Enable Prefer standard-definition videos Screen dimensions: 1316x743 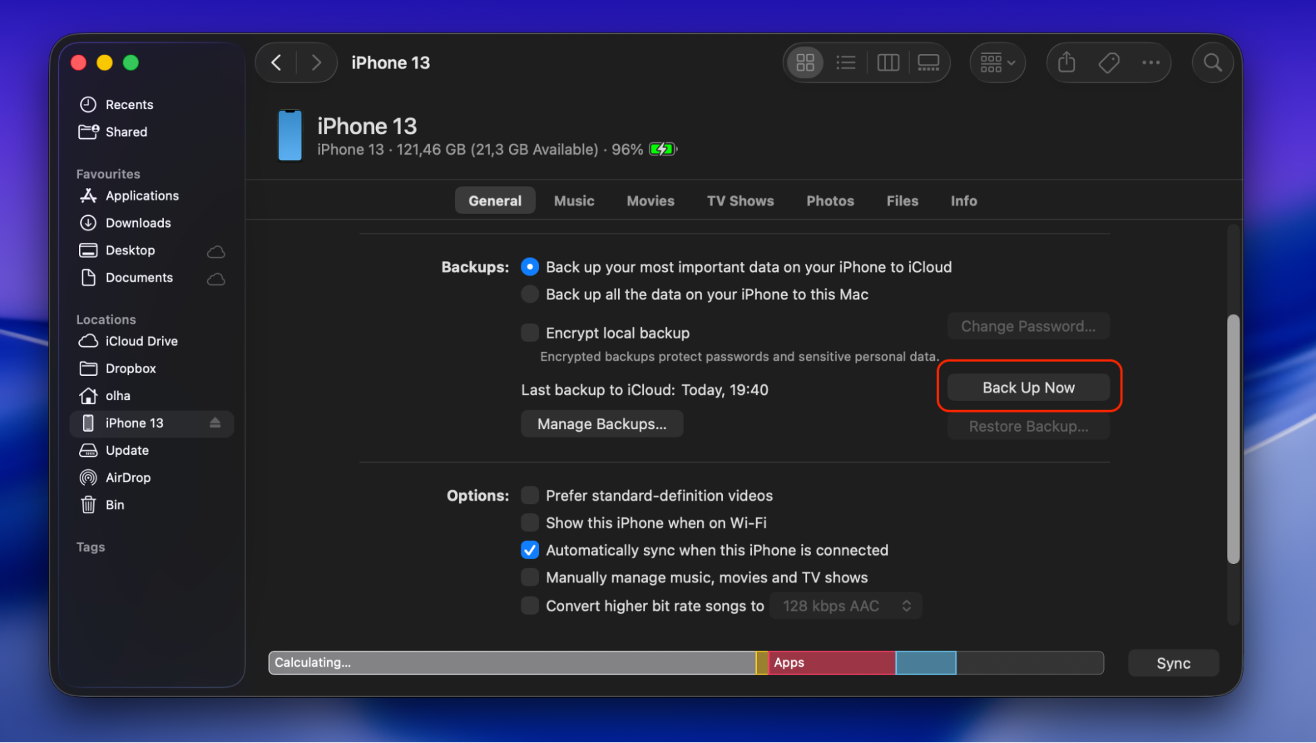click(529, 496)
